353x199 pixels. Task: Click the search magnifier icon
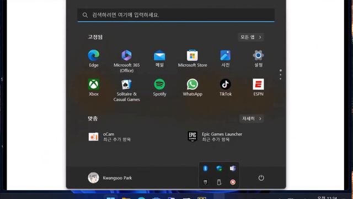[x=85, y=15]
